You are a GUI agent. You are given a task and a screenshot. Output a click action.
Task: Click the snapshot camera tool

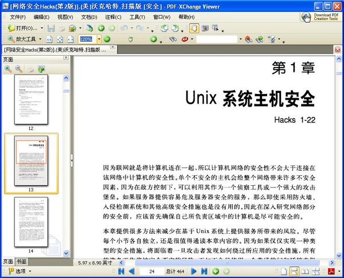pyautogui.click(x=205, y=28)
